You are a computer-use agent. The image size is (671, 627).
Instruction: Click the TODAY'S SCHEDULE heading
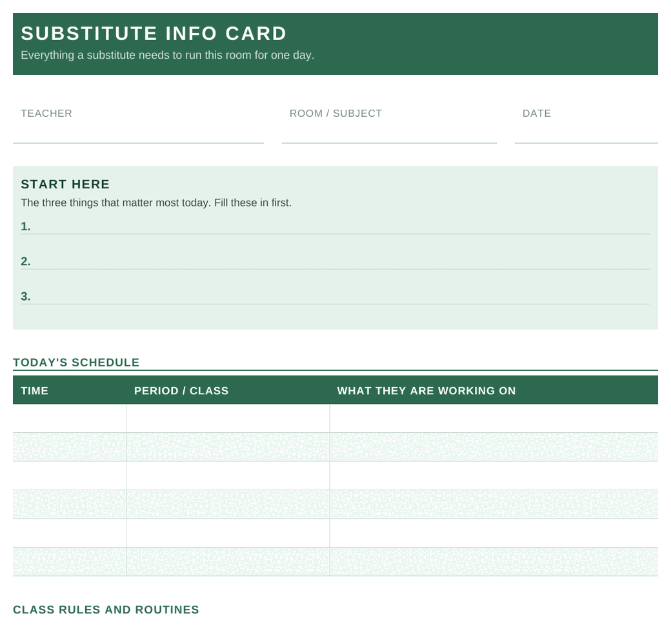pos(76,363)
